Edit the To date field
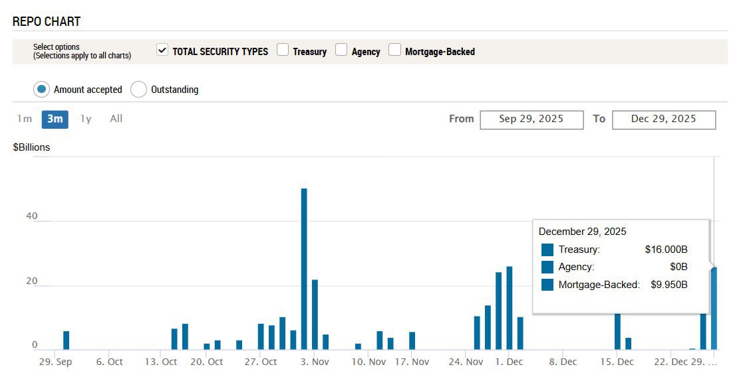Screen dimensions: 753x375 click(664, 119)
